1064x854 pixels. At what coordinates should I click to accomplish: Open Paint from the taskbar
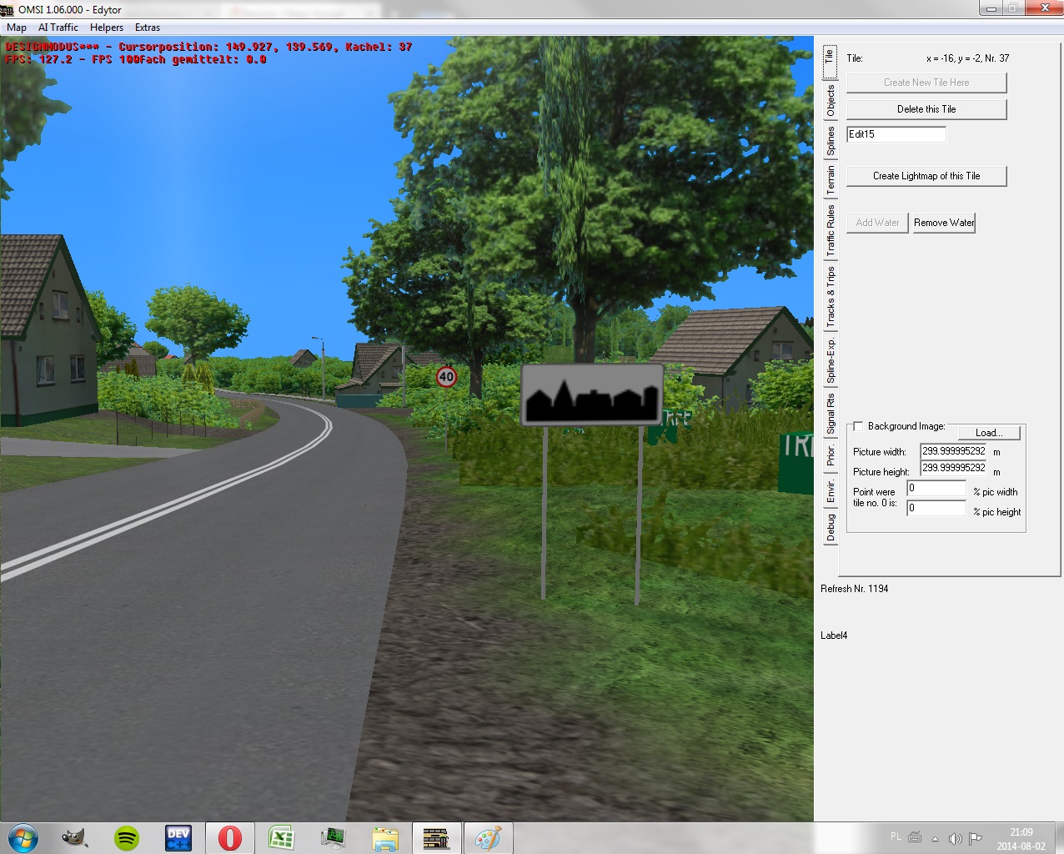[488, 837]
